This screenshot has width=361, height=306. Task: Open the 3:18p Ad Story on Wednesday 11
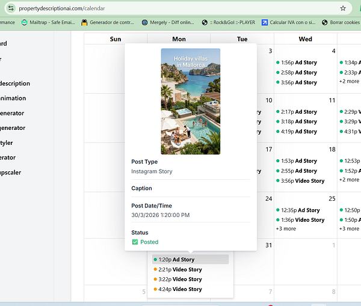point(297,121)
